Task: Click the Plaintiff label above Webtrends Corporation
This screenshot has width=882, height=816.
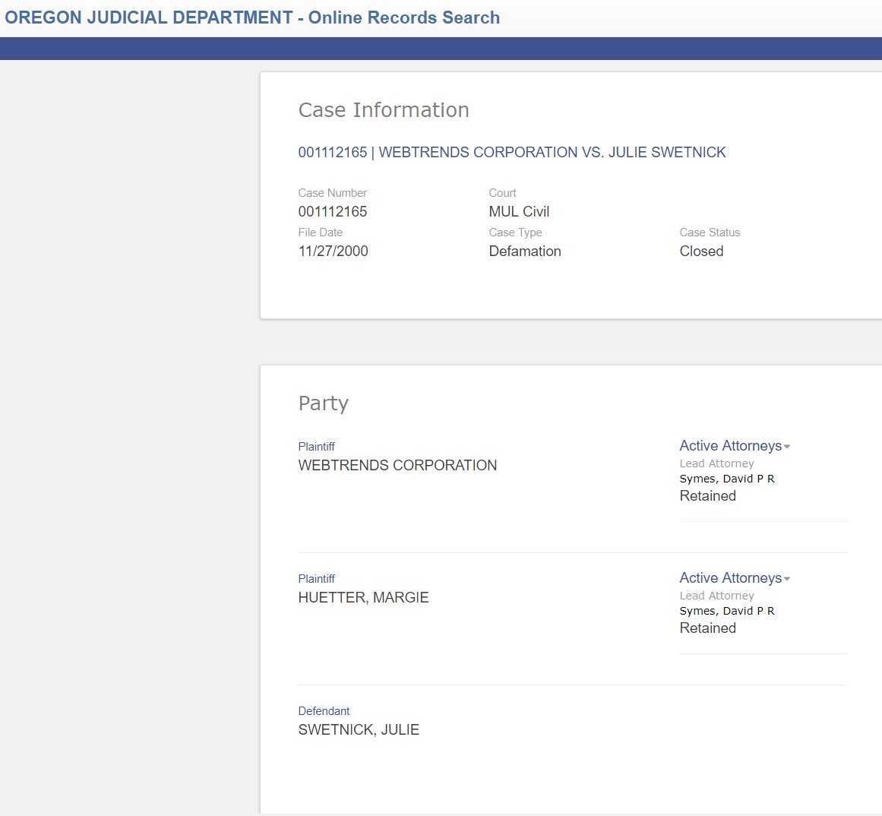Action: tap(316, 447)
